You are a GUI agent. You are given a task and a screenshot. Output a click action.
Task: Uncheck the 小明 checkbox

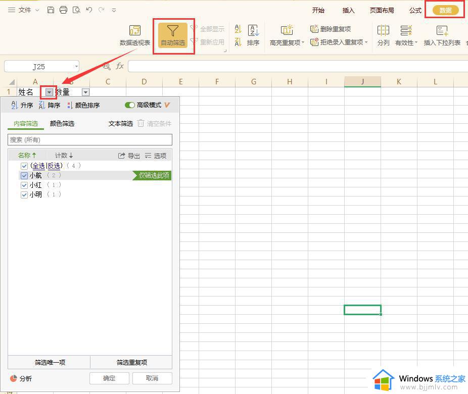tap(24, 194)
